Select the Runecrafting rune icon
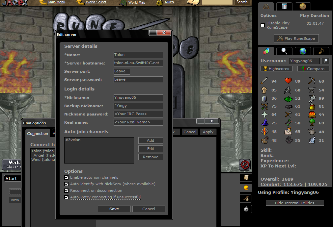The width and height of the screenshot is (333, 227). click(x=264, y=132)
